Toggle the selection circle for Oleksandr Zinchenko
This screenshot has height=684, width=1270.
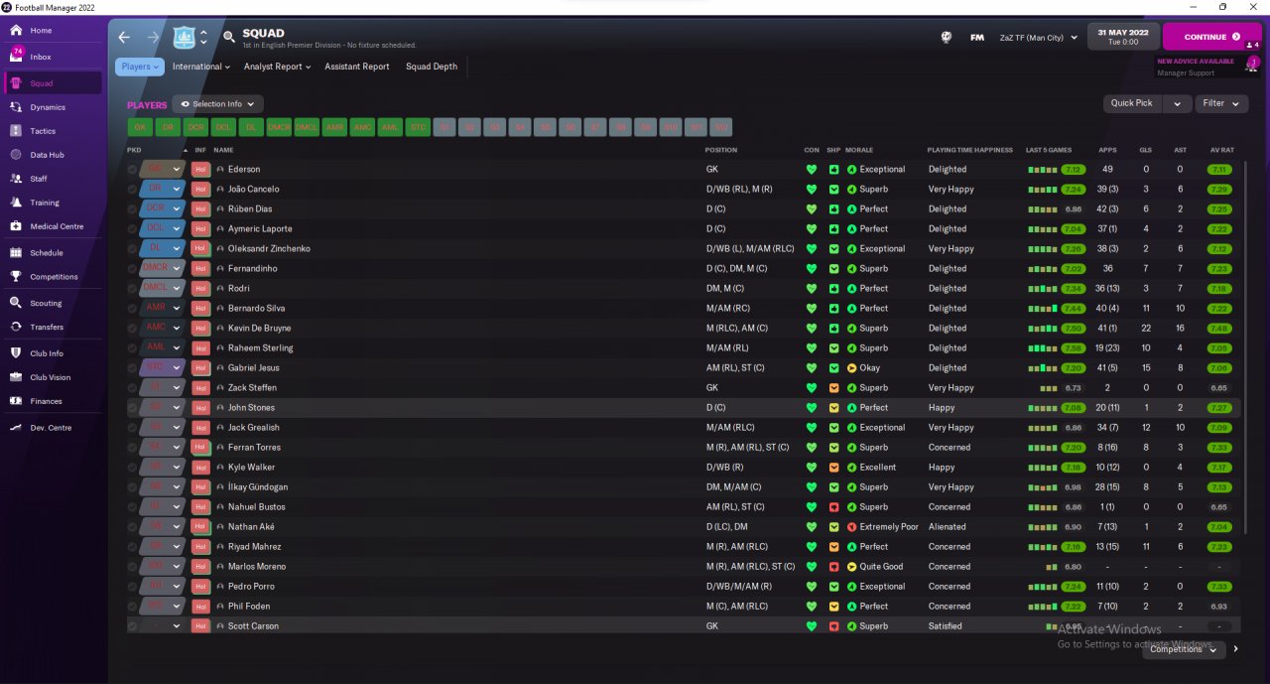coord(132,249)
